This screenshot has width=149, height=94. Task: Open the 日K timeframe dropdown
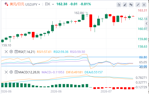point(53,4)
